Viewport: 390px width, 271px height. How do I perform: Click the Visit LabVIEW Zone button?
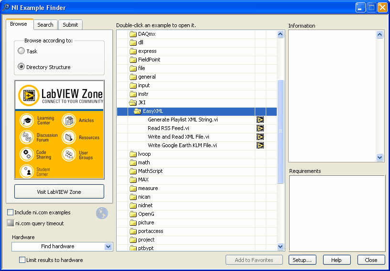59,191
